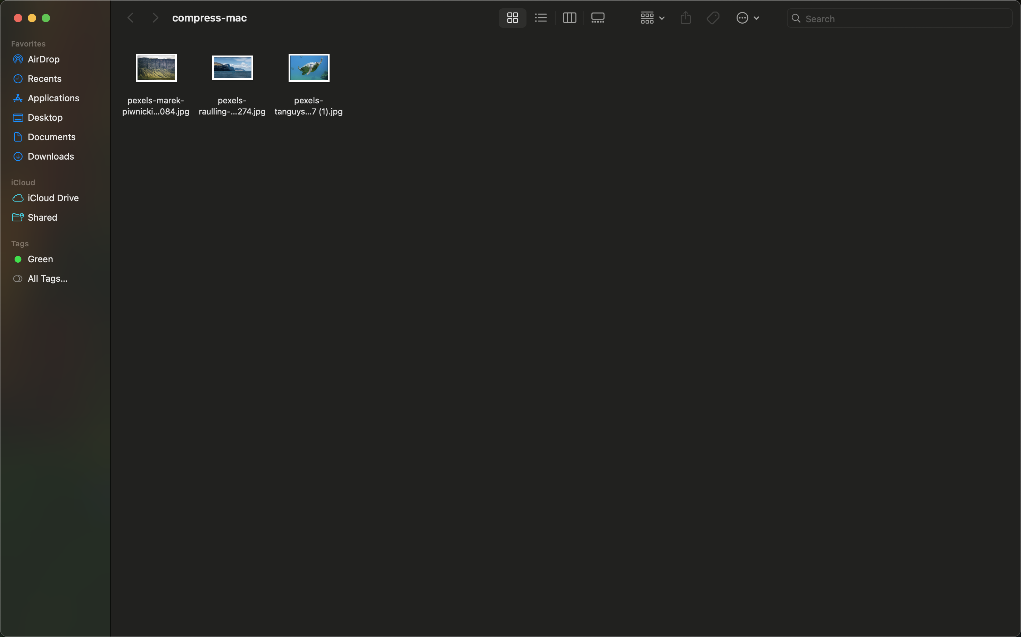Screen dimensions: 1021x637
Task: Select the Green tag swatch
Action: pos(18,259)
